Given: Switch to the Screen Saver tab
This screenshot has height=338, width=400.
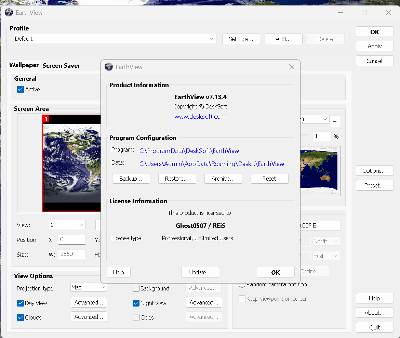Looking at the screenshot, I should click(x=61, y=66).
